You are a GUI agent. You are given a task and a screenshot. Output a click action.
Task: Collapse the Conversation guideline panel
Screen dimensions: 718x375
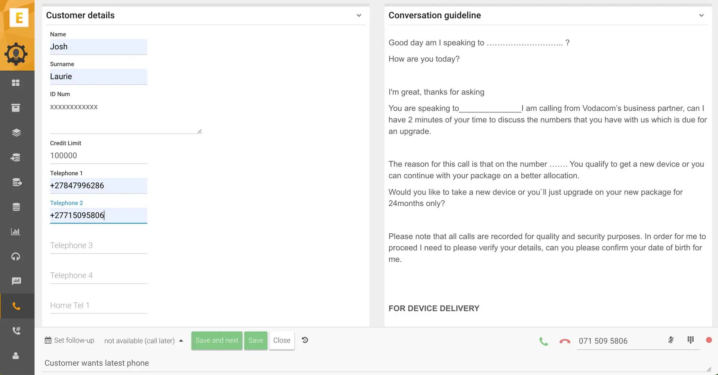click(x=702, y=15)
